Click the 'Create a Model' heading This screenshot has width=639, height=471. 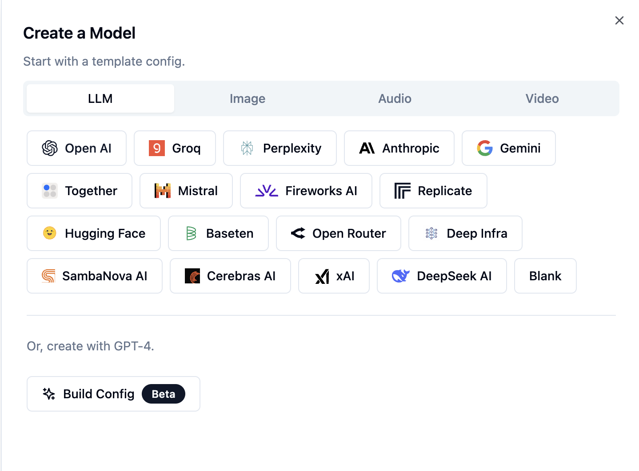tap(79, 33)
